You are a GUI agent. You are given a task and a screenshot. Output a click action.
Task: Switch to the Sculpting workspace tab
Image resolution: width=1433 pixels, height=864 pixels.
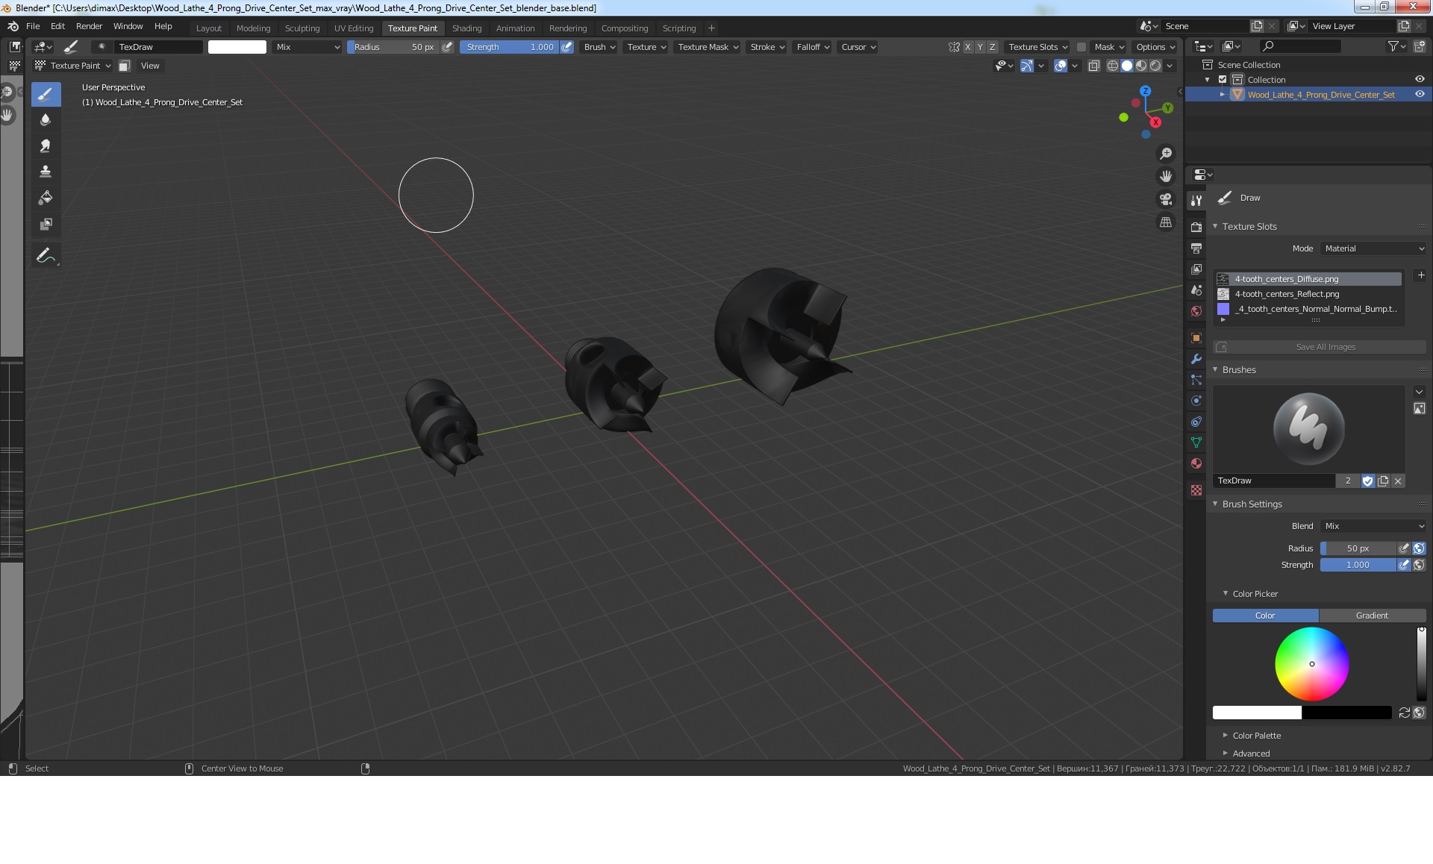tap(302, 28)
